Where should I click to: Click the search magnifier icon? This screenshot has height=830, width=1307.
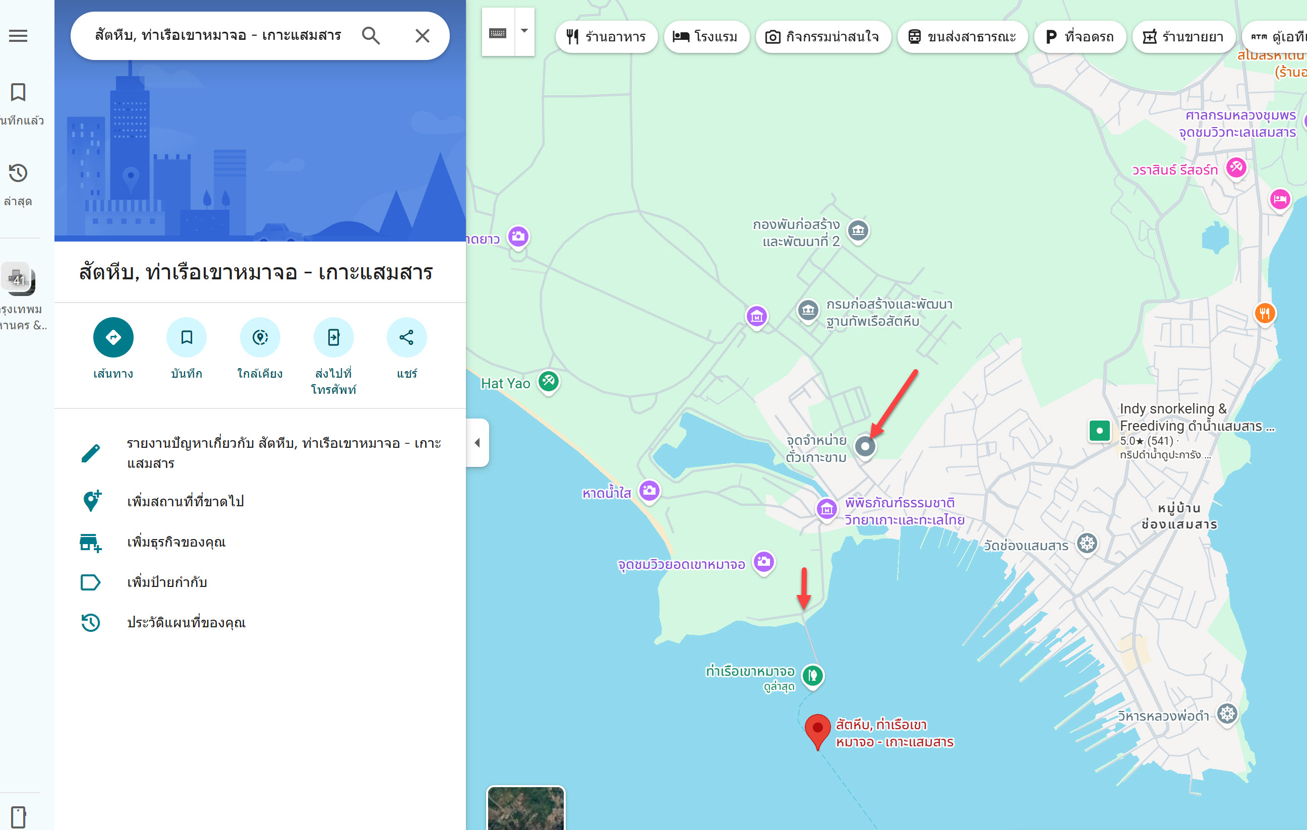(371, 36)
